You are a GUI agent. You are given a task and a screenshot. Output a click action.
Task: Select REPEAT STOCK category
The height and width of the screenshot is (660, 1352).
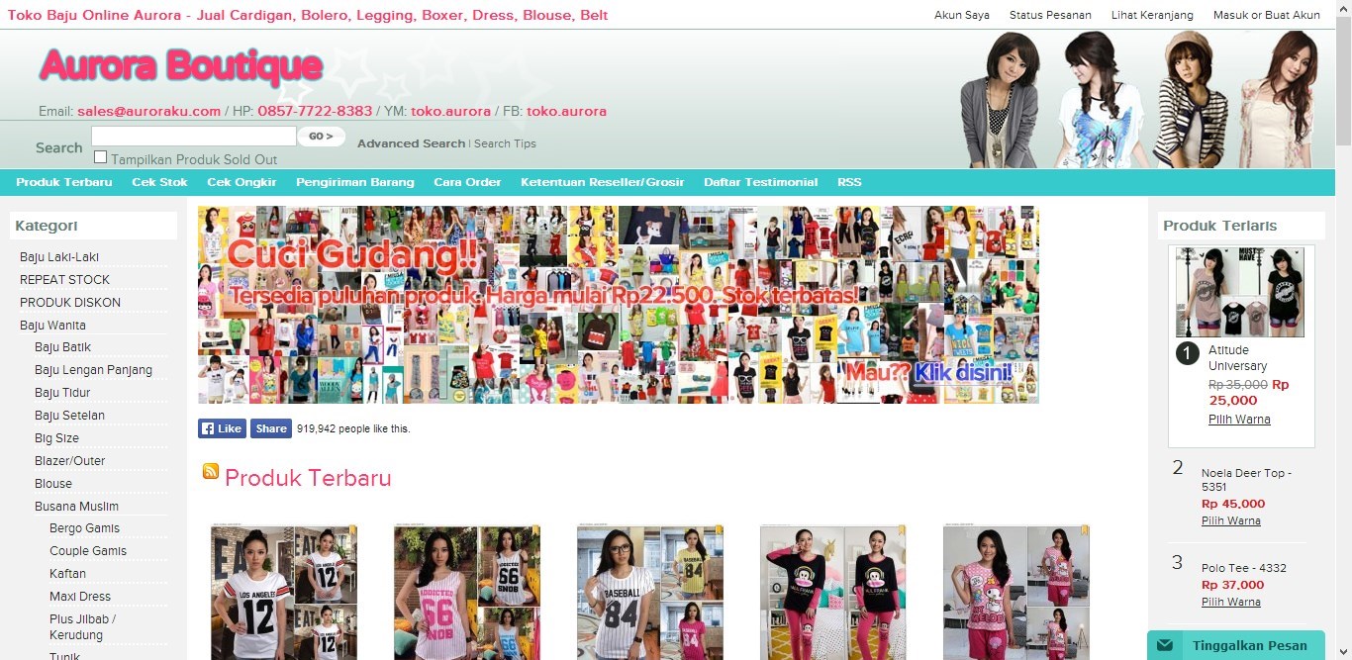[x=64, y=280]
